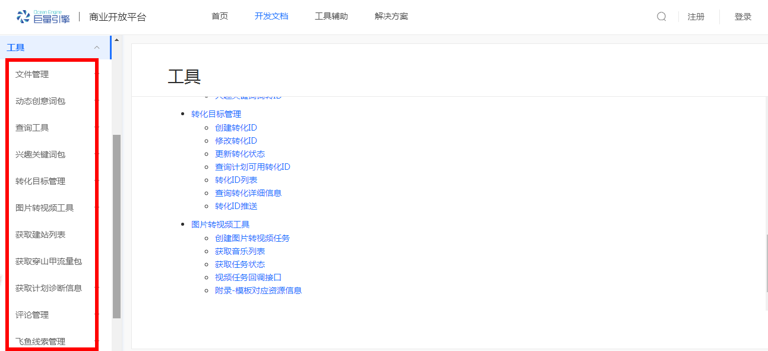Viewport: 768px width, 351px height.
Task: Select 评论管理 in the sidebar
Action: pyautogui.click(x=32, y=315)
